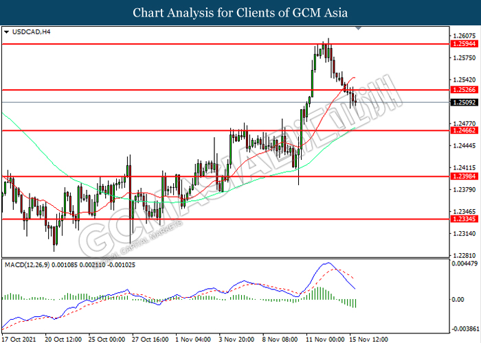This screenshot has height=343, width=481.
Task: Click the 1 Nov 04:00 time axis label
Action: point(193,340)
